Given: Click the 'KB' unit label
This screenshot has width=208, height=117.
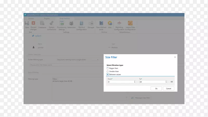Looking at the screenshot, I should click(172, 82).
